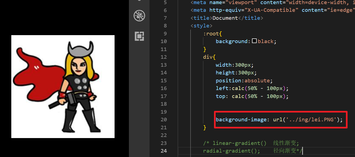355x157 pixels.
Task: Click the black color swatch on line 10
Action: pos(254,41)
